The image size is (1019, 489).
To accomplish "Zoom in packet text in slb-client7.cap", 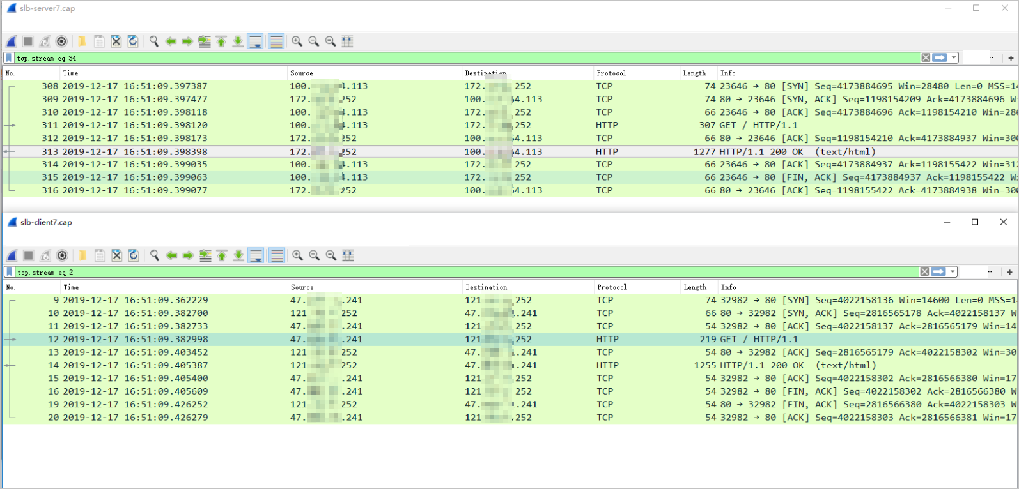I will pos(297,255).
